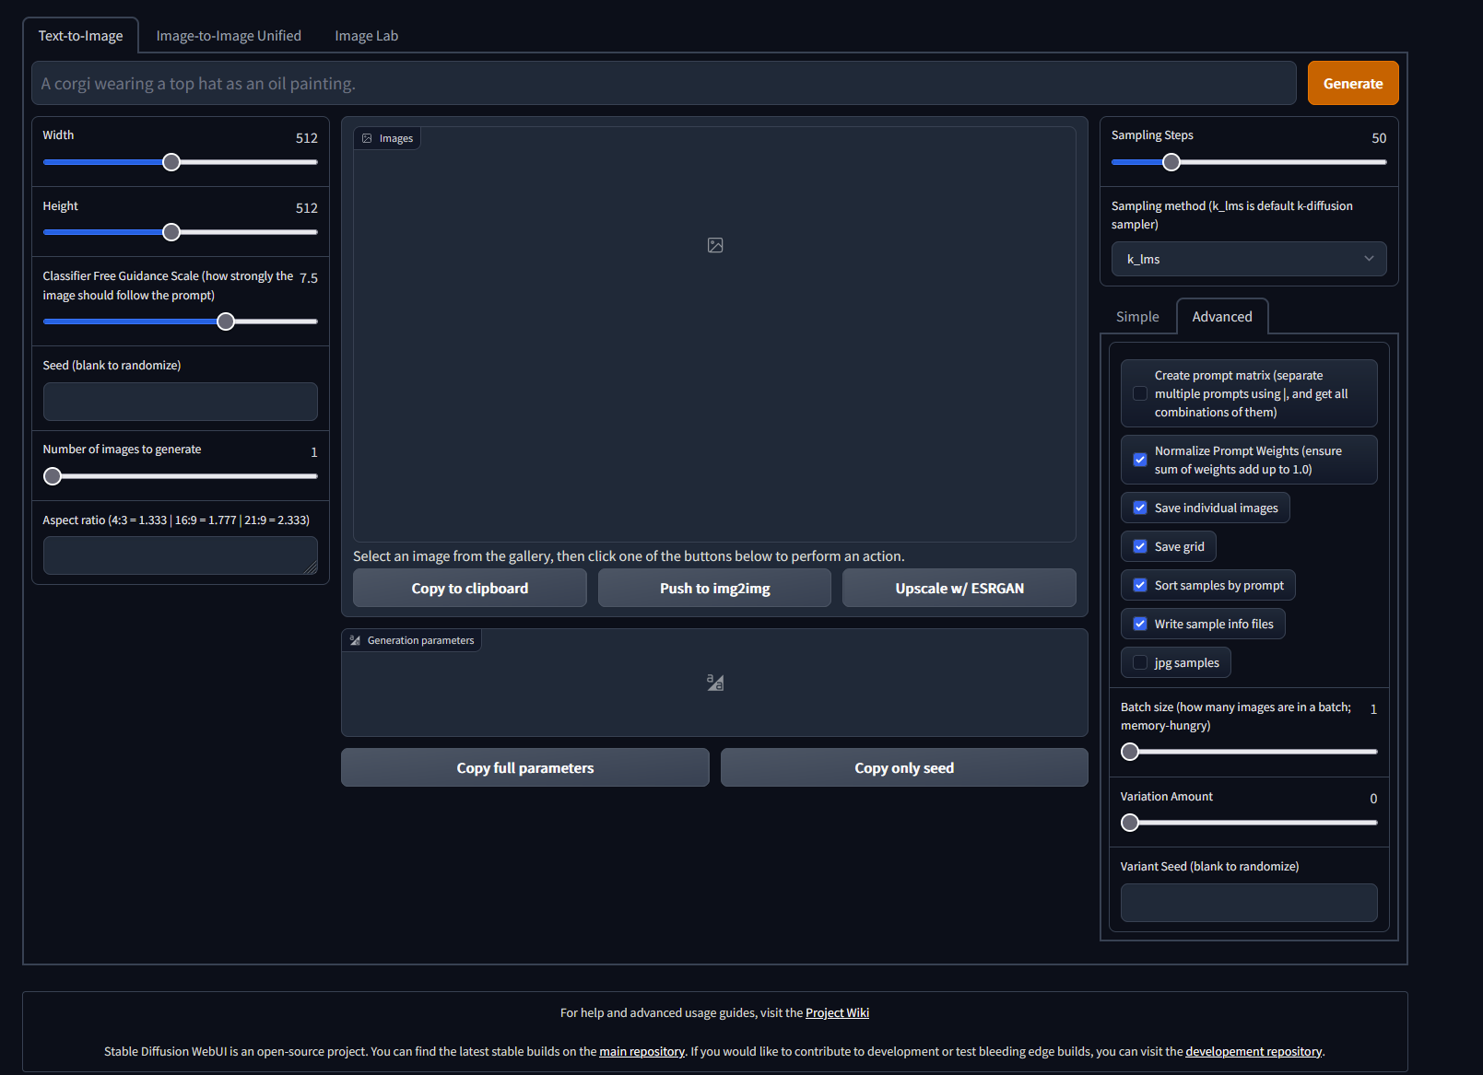This screenshot has width=1483, height=1075.
Task: Click the text placeholder icon in parameters box
Action: pos(715,683)
